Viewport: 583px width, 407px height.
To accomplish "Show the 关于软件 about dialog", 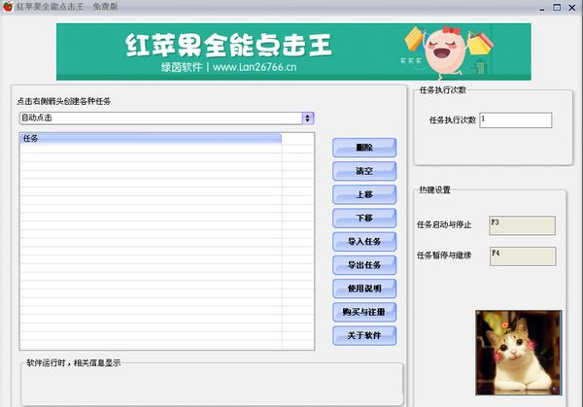I will (364, 335).
